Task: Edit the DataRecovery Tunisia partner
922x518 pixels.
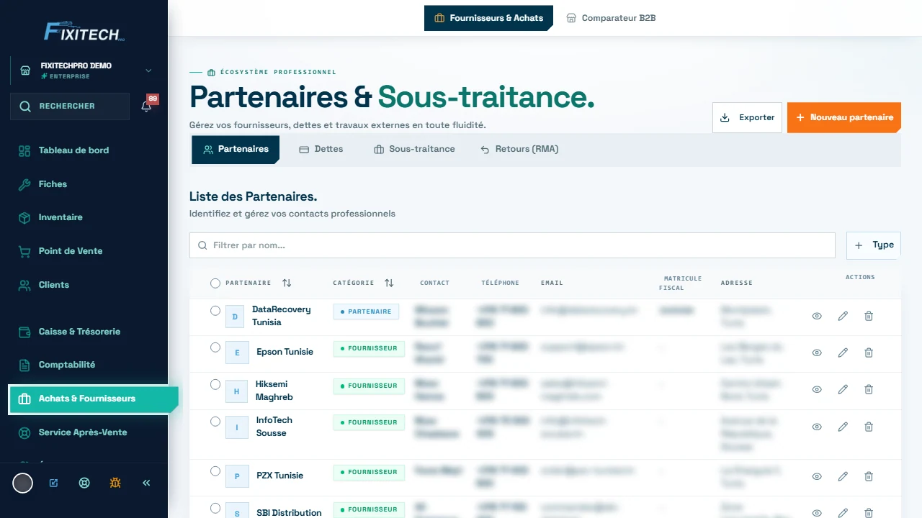Action: (843, 316)
